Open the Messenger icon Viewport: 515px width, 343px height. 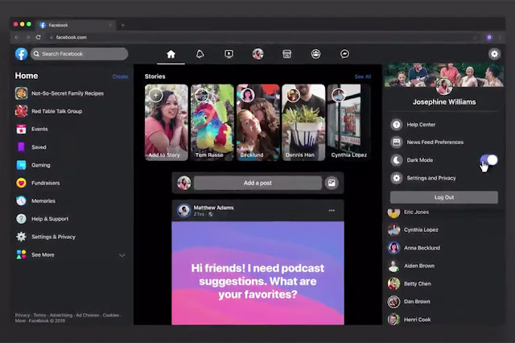[x=344, y=54]
